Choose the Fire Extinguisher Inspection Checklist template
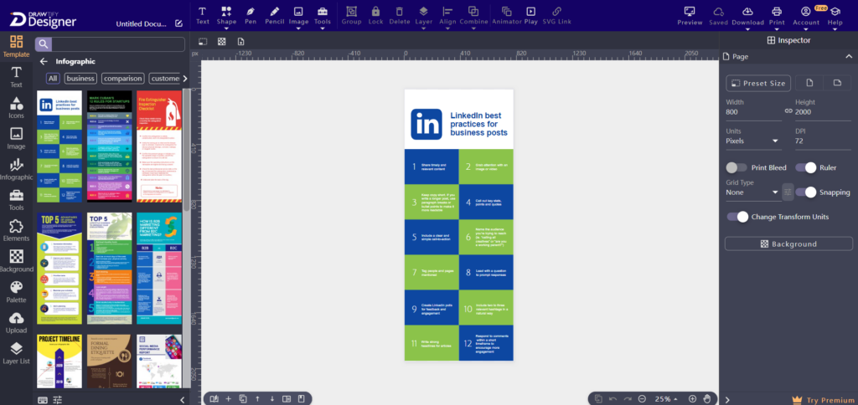The width and height of the screenshot is (858, 405). (x=158, y=146)
